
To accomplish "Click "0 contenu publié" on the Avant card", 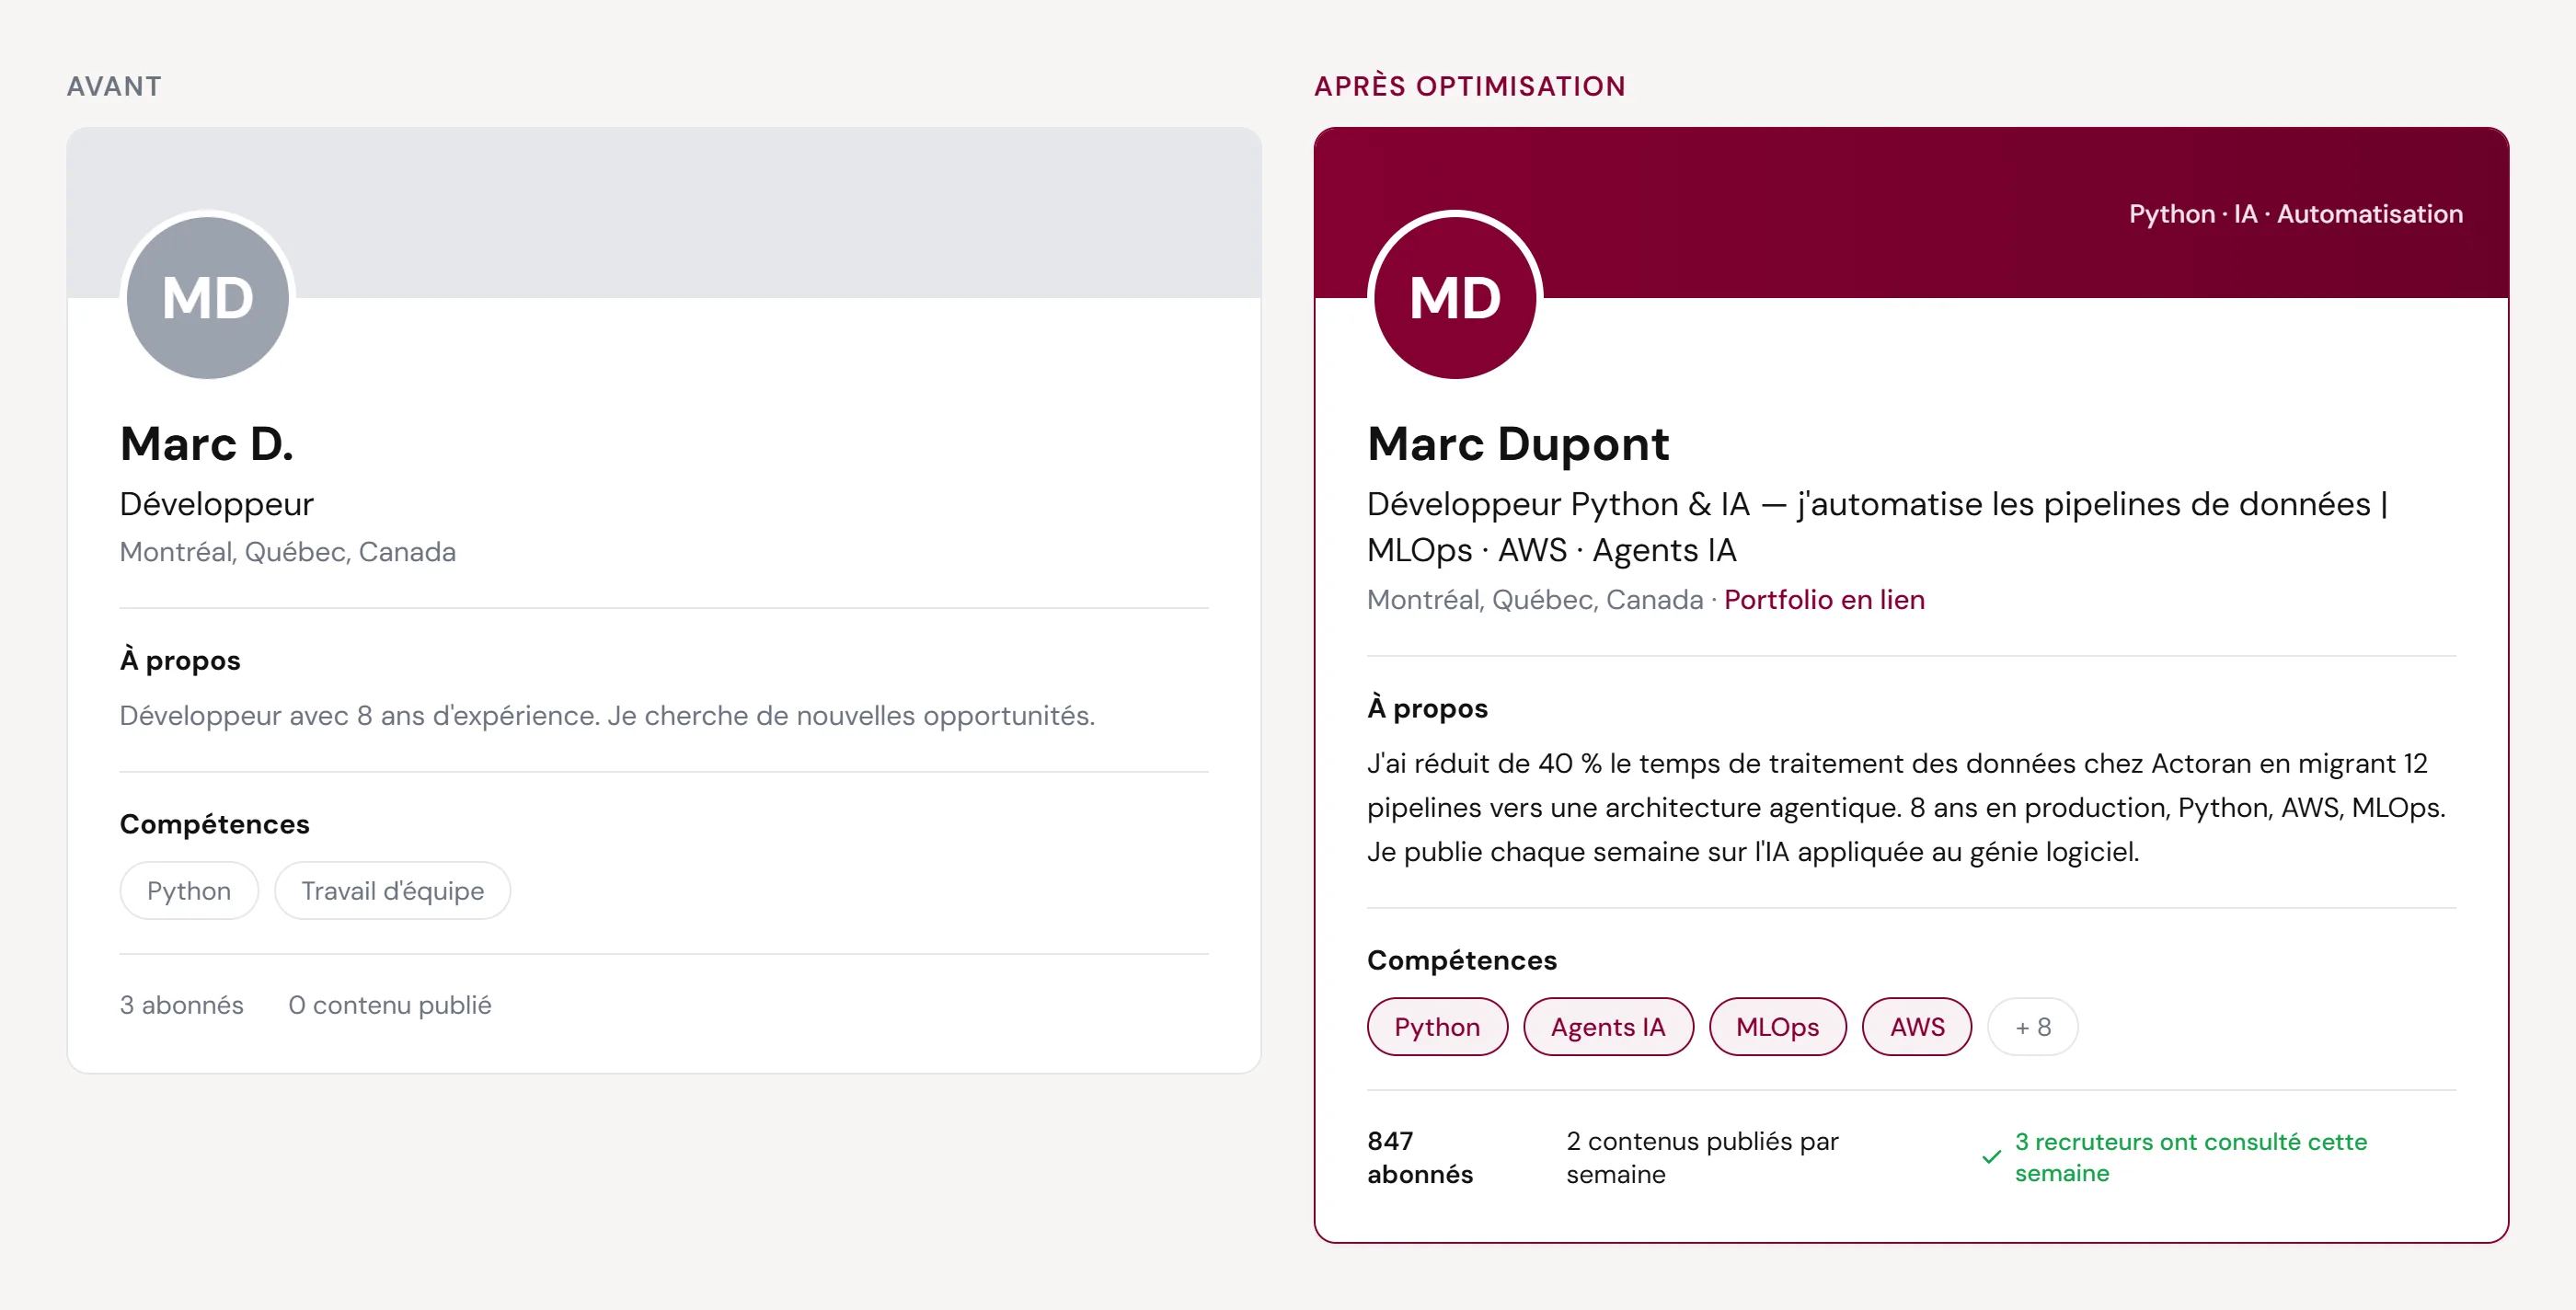I will pos(390,1005).
